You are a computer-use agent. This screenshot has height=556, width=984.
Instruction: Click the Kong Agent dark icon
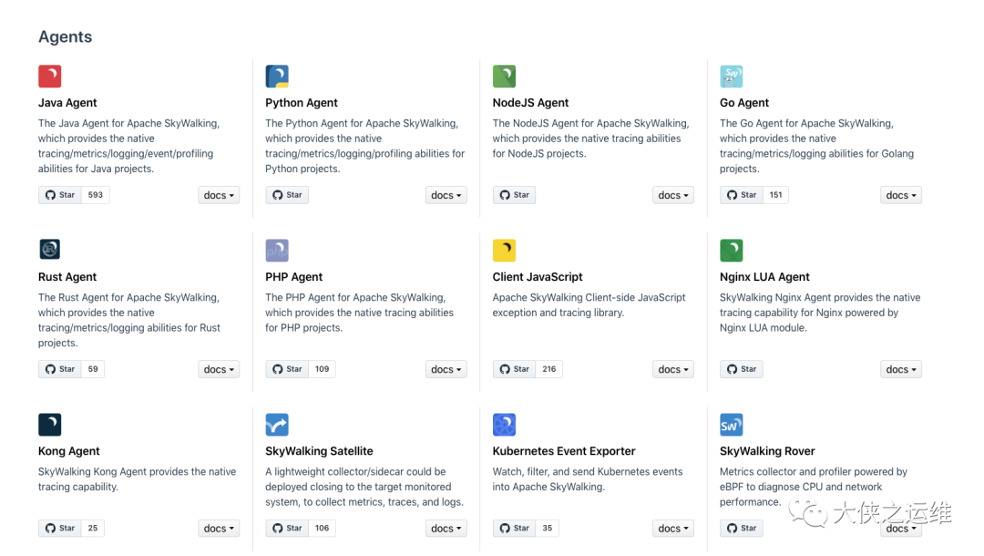[50, 425]
